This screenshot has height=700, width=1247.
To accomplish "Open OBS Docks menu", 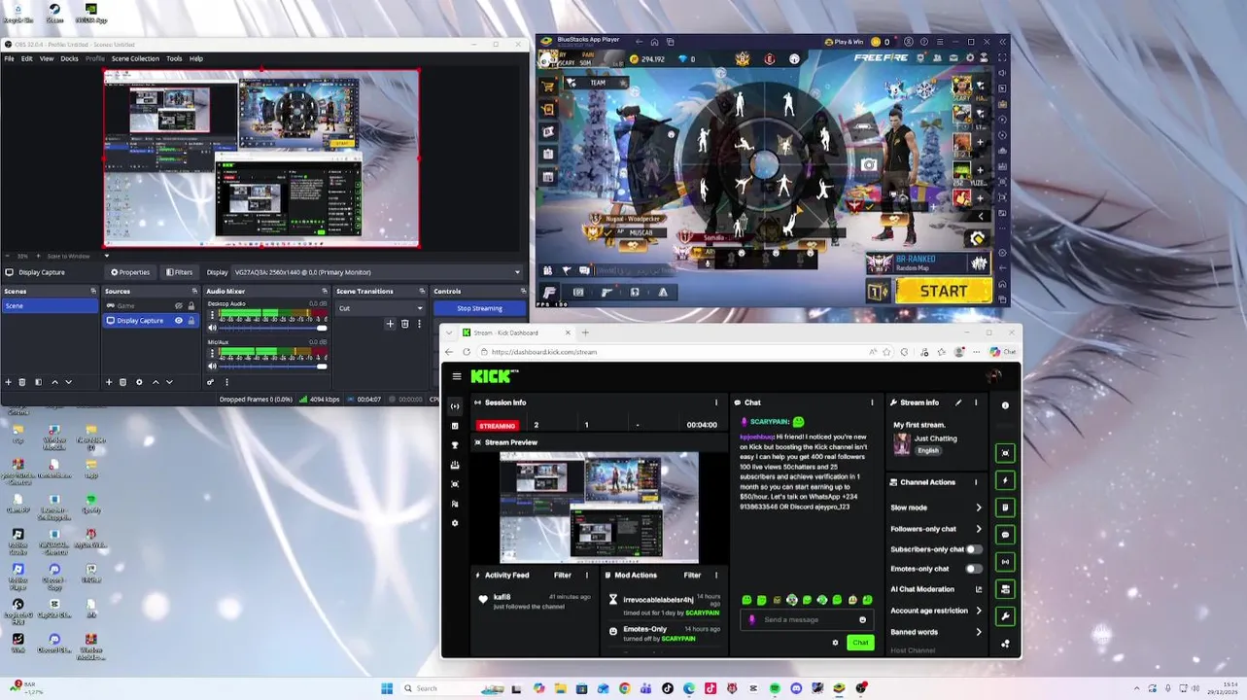I will 69,58.
